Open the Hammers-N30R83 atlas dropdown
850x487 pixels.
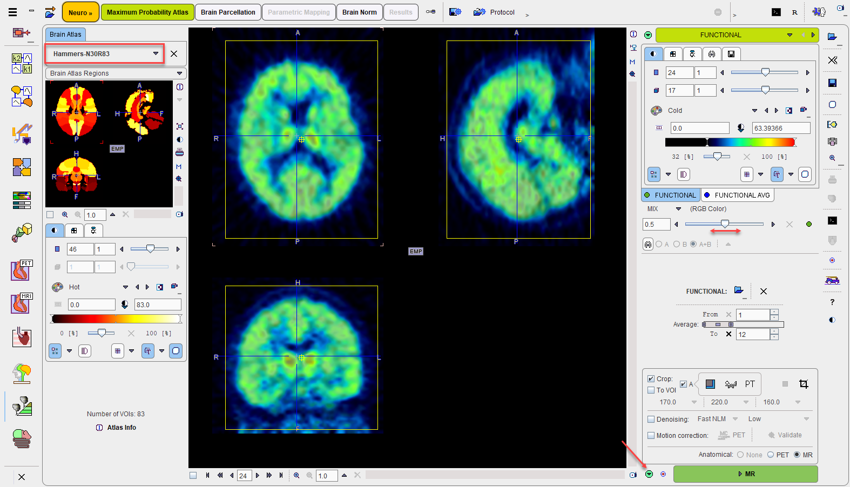coord(156,53)
